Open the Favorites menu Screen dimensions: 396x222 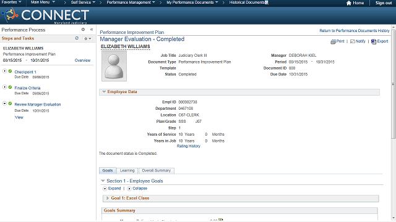tap(11, 2)
